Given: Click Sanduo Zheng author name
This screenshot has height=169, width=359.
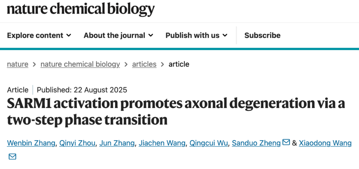Looking at the screenshot, I should [x=256, y=143].
